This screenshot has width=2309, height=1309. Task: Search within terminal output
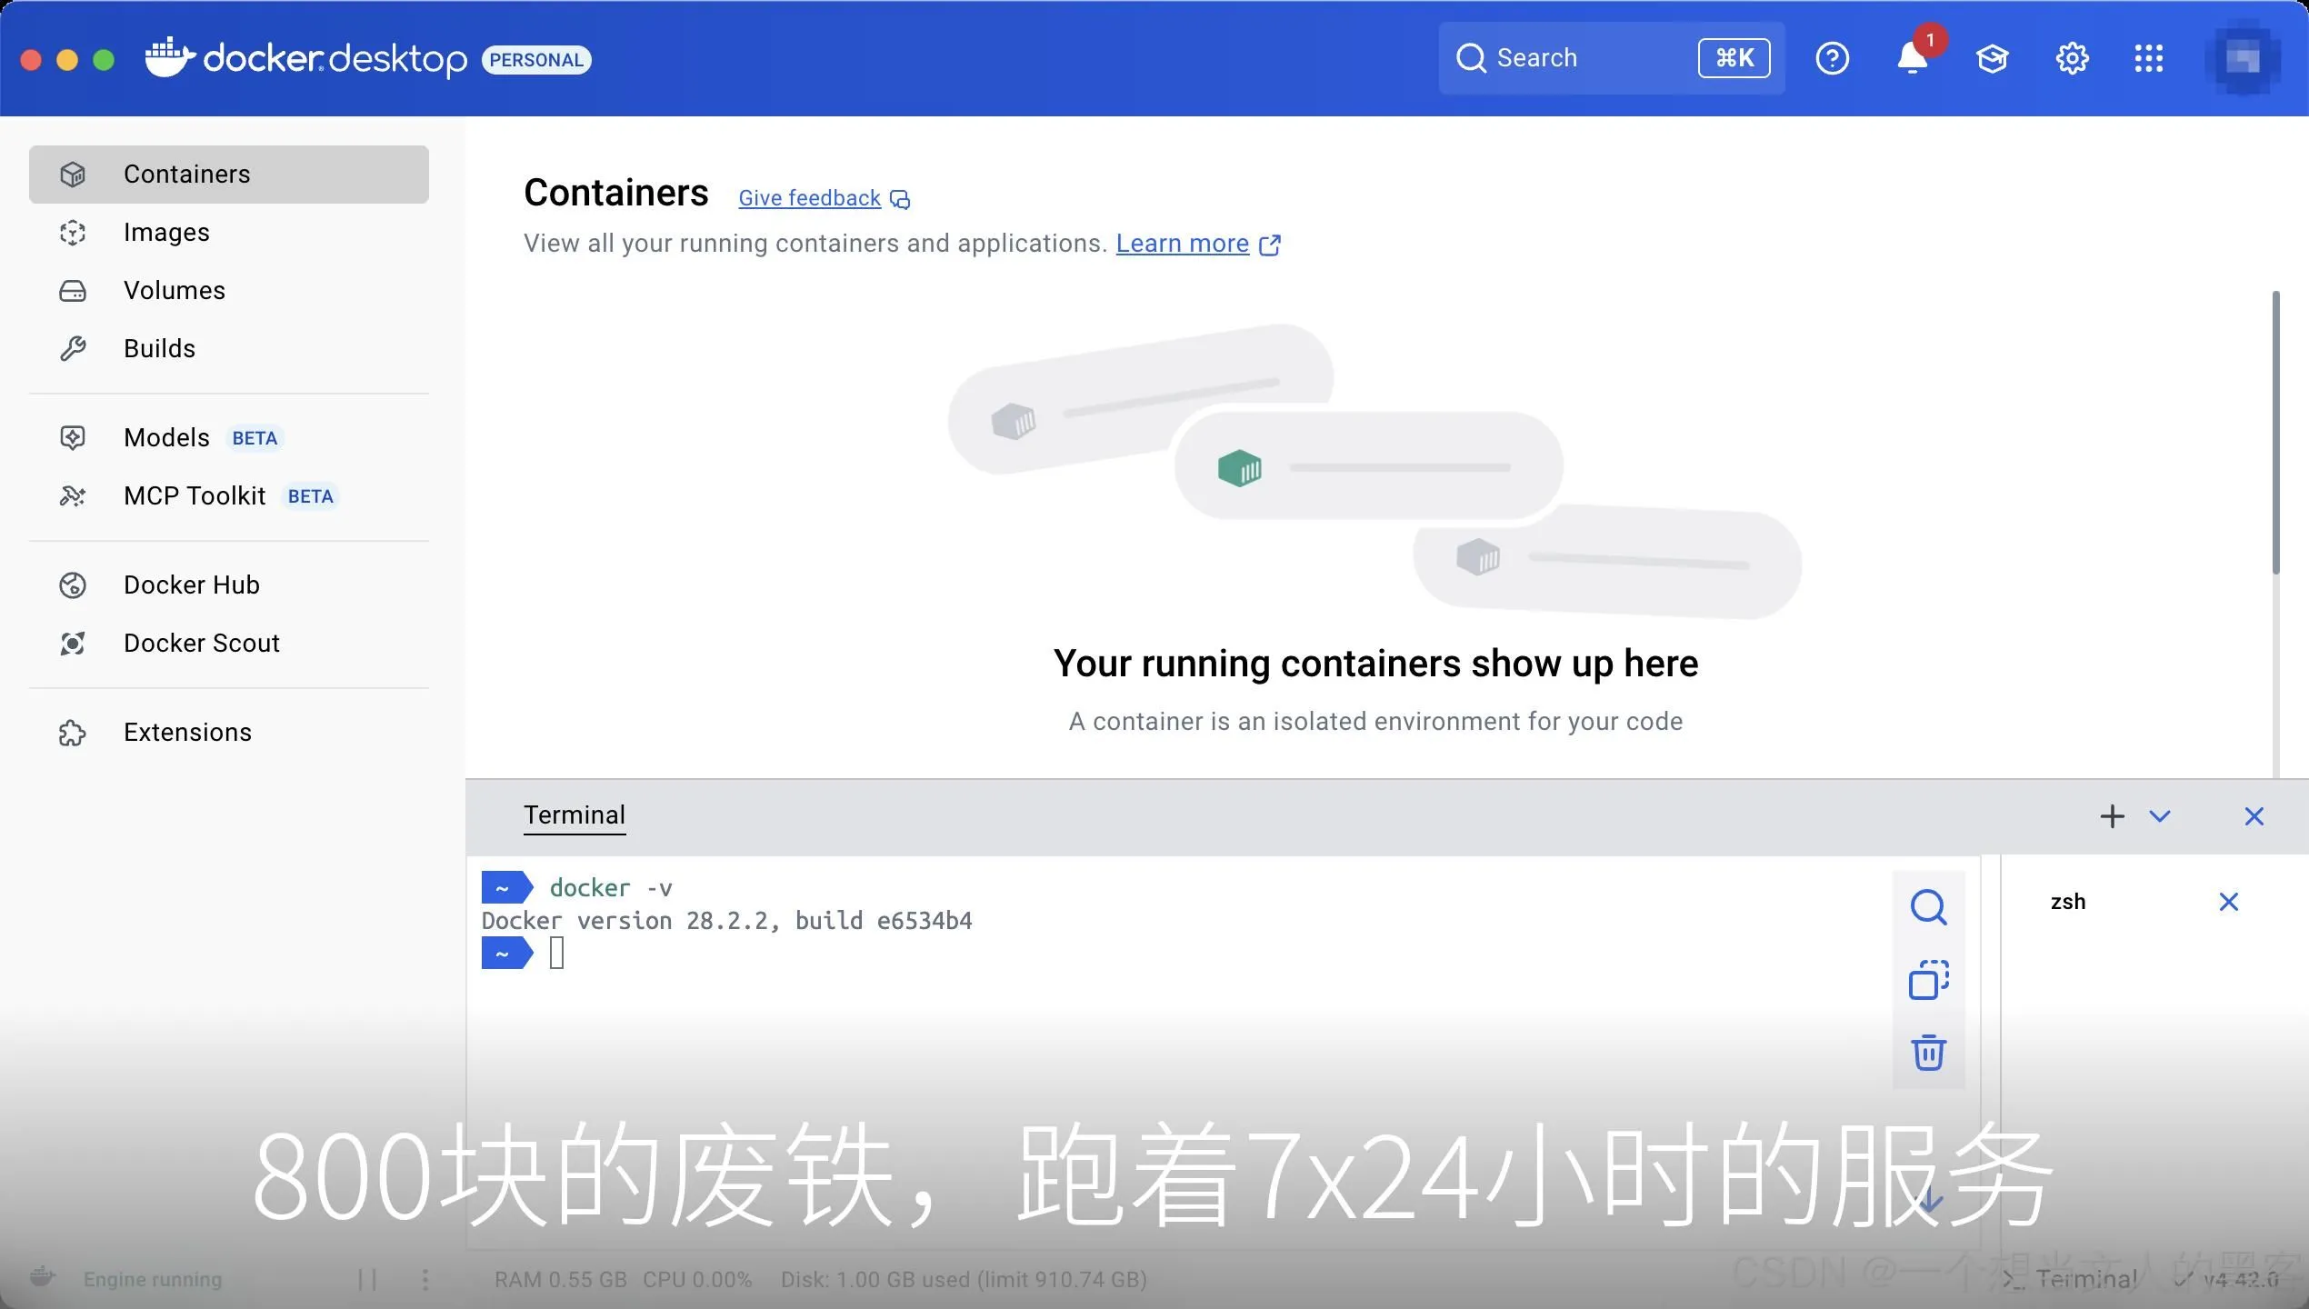tap(1928, 907)
